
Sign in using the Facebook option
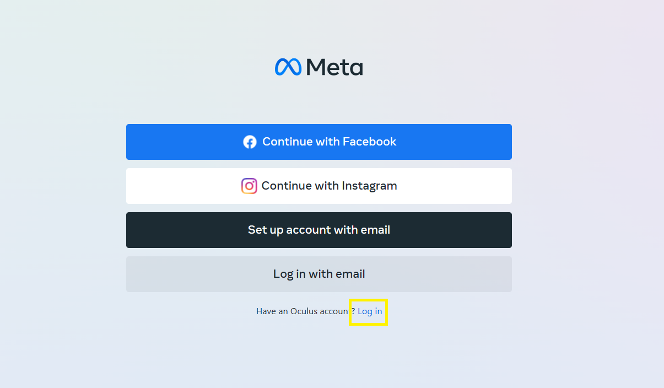(x=318, y=142)
